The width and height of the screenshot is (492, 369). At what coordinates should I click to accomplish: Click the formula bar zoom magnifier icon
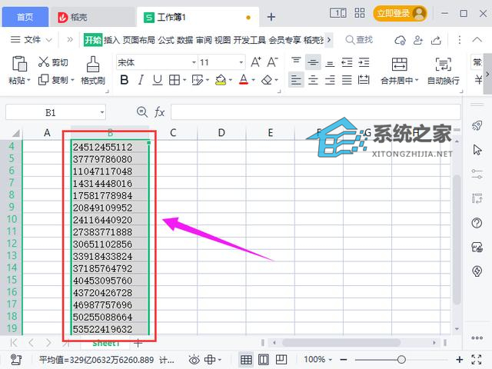click(142, 111)
